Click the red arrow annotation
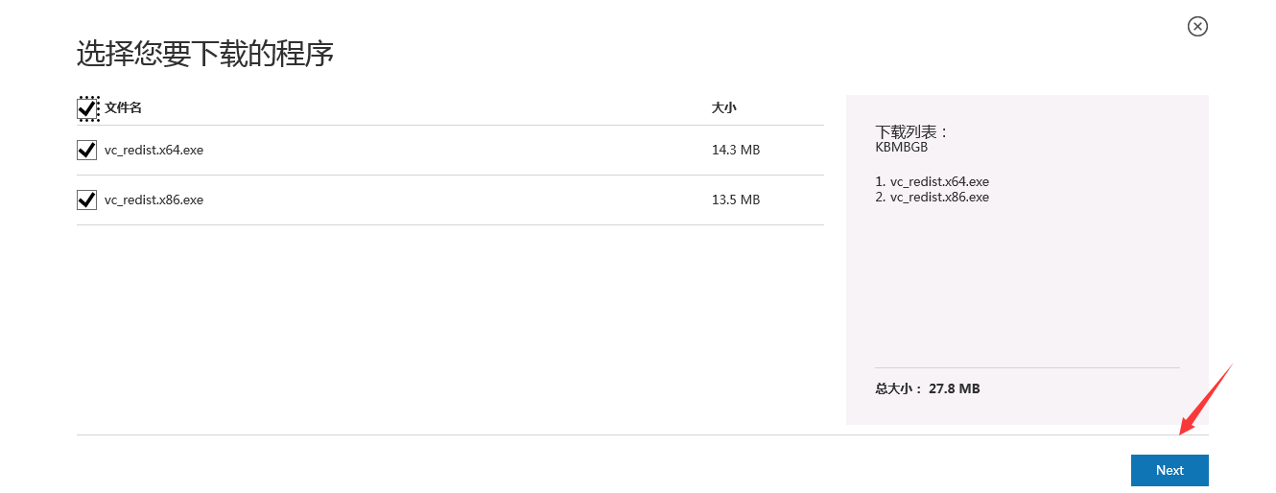The image size is (1276, 493). [x=1204, y=398]
